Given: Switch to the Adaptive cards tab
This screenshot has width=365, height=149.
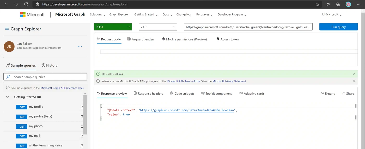Looking at the screenshot, I should (252, 94).
